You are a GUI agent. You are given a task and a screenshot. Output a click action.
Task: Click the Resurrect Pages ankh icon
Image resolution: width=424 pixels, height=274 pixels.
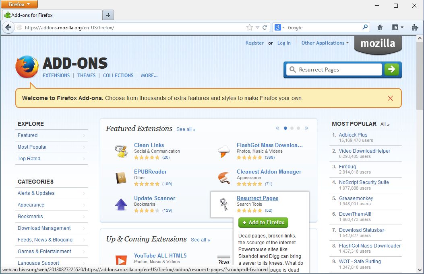point(224,204)
